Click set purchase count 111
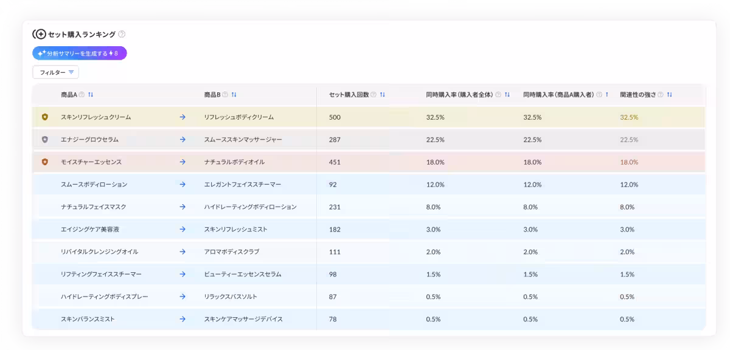Image resolution: width=730 pixels, height=350 pixels. 334,252
